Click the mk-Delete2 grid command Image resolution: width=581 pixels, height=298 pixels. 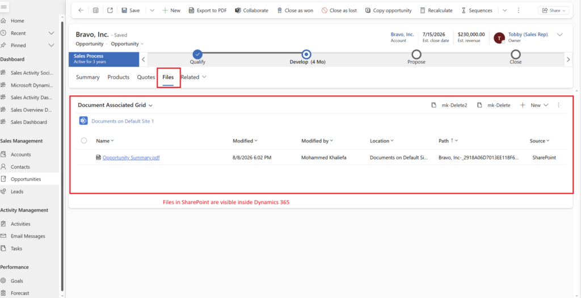pyautogui.click(x=449, y=105)
